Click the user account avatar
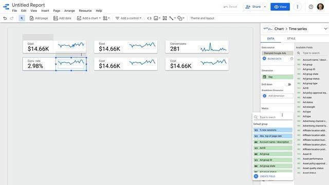329x185 pixels. click(320, 7)
